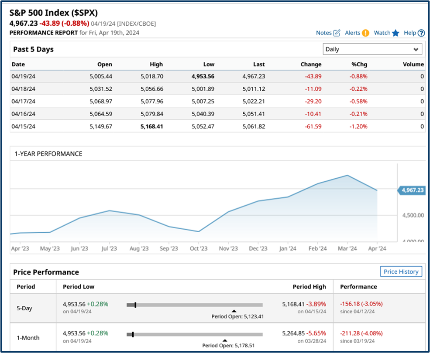Click the Period Open 5,123.41 marker arrow

(234, 312)
